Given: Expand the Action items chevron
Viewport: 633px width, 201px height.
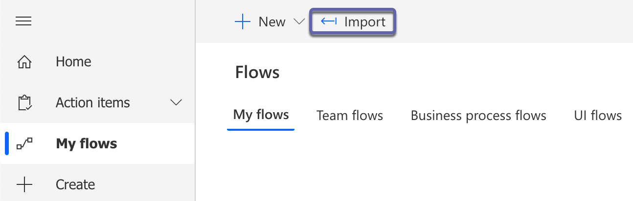Looking at the screenshot, I should (175, 102).
